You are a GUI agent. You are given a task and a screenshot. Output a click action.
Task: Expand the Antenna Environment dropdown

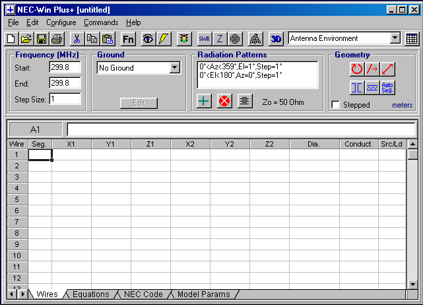tap(395, 38)
